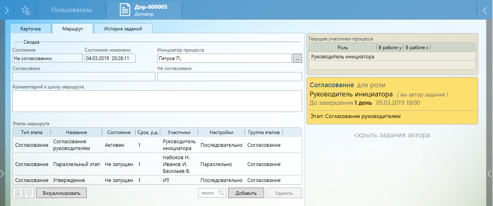
Task: Click the magnifier icon in search box
Action: tap(221, 193)
